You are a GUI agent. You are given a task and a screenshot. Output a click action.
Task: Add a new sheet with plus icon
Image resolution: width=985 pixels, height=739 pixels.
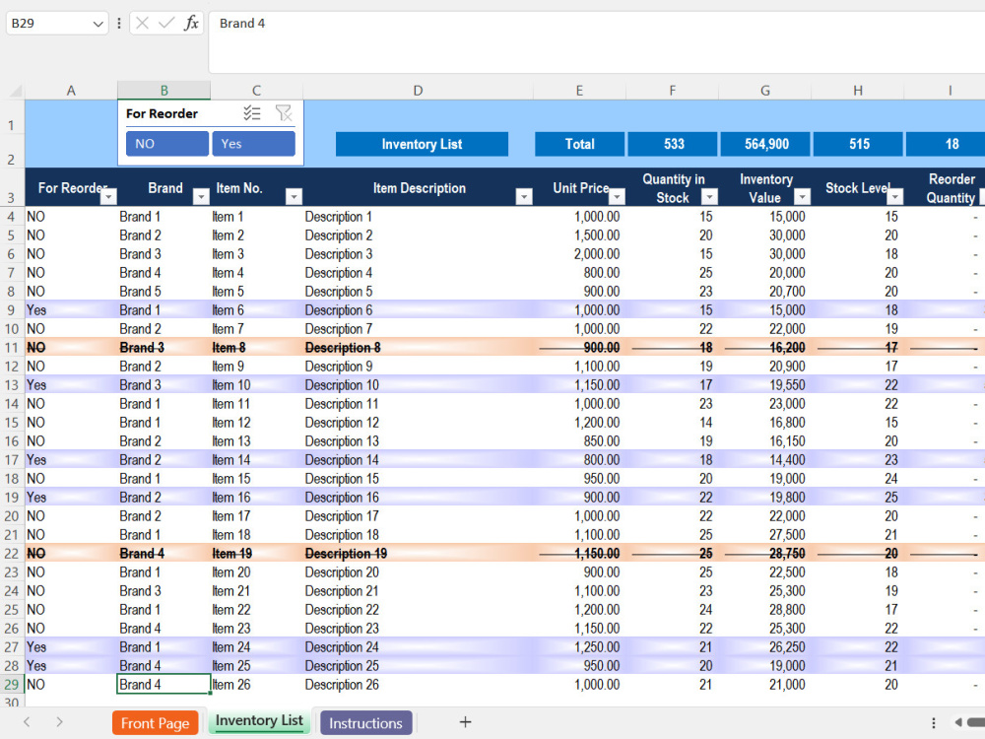click(465, 722)
